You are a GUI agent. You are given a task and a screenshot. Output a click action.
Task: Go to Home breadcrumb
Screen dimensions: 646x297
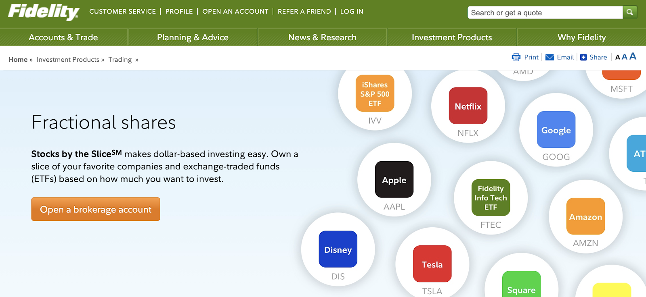[x=18, y=60]
